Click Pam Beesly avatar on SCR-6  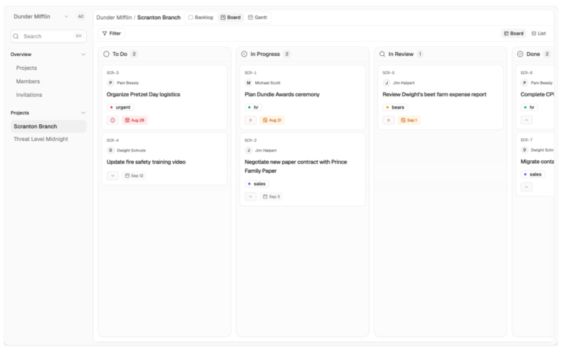(525, 83)
